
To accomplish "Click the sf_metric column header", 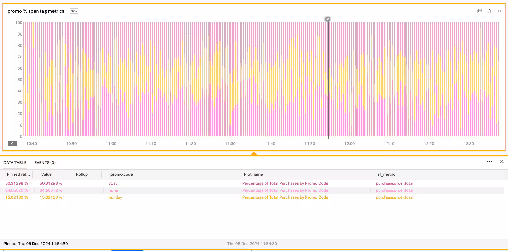I will click(386, 174).
